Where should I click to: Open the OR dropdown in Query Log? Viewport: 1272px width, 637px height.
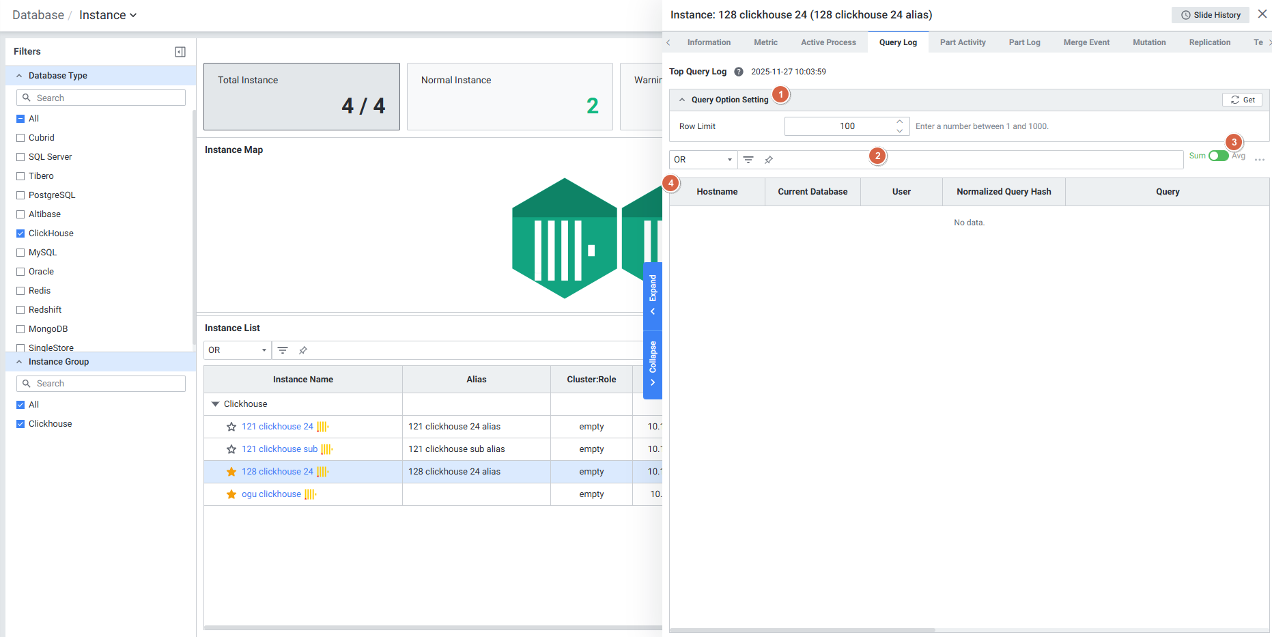[703, 160]
